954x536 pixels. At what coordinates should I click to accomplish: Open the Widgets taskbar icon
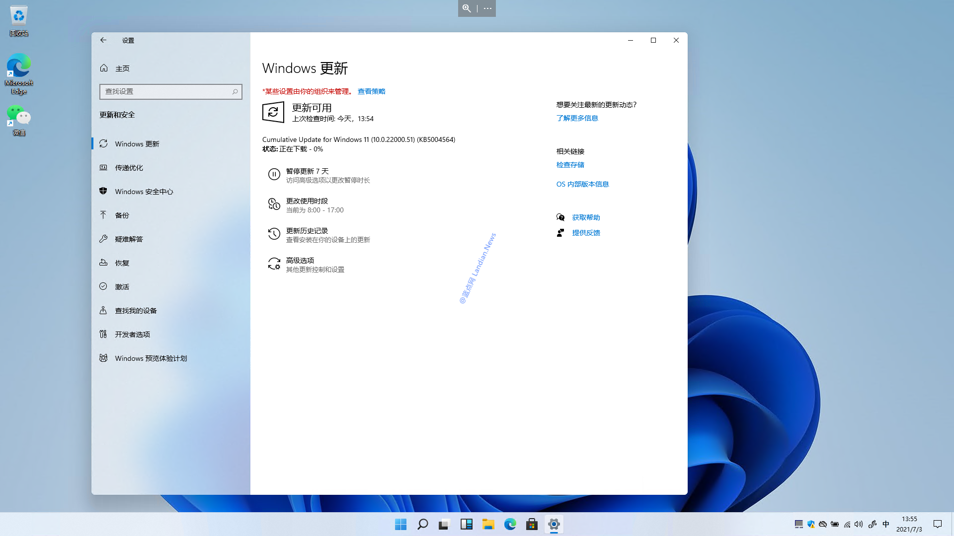coord(466,524)
